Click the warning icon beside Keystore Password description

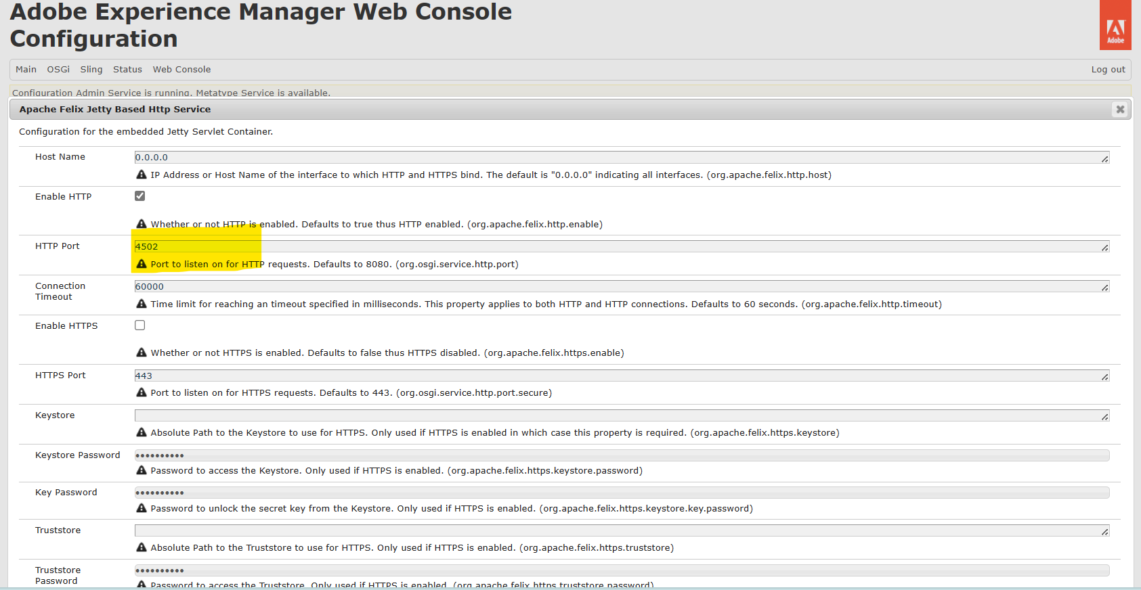pos(142,470)
